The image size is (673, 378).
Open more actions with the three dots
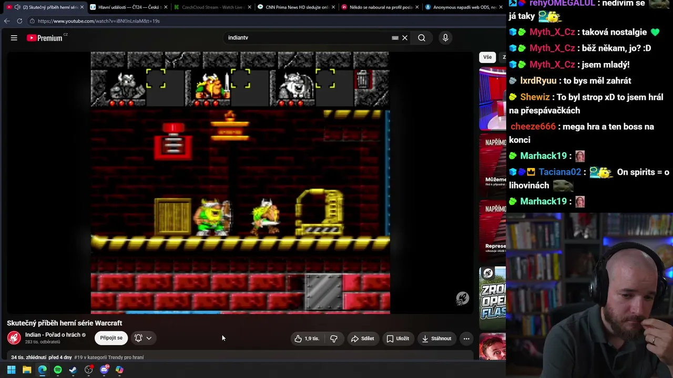click(466, 339)
